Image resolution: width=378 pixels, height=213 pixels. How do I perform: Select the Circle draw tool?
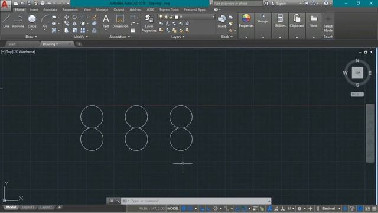pyautogui.click(x=32, y=21)
